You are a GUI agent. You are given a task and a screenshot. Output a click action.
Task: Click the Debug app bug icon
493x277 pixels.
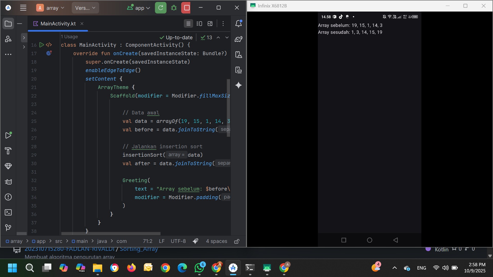click(x=174, y=8)
